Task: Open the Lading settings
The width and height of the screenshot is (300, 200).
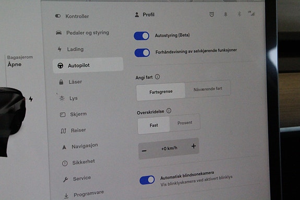Action: (x=71, y=49)
